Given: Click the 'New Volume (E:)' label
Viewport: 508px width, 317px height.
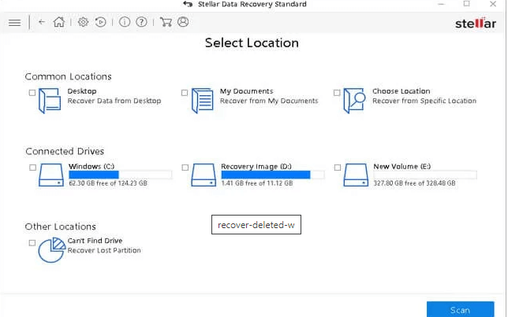Looking at the screenshot, I should (x=402, y=167).
